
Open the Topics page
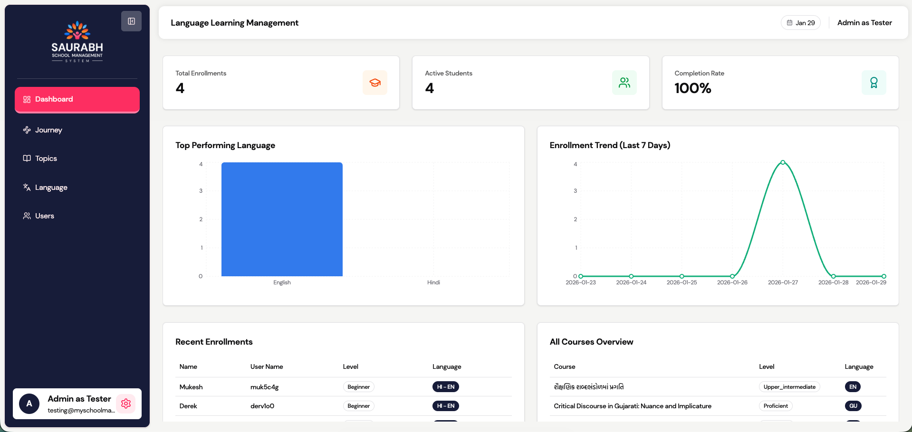pyautogui.click(x=46, y=159)
